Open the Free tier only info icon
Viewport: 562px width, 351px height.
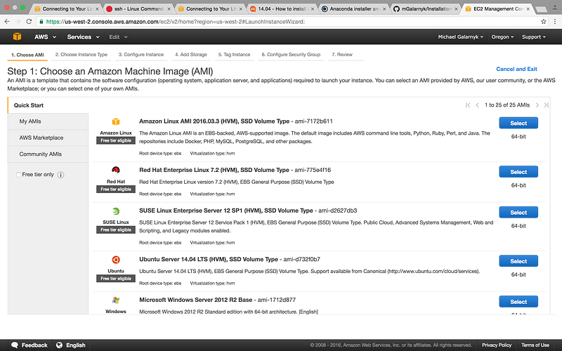pos(60,175)
